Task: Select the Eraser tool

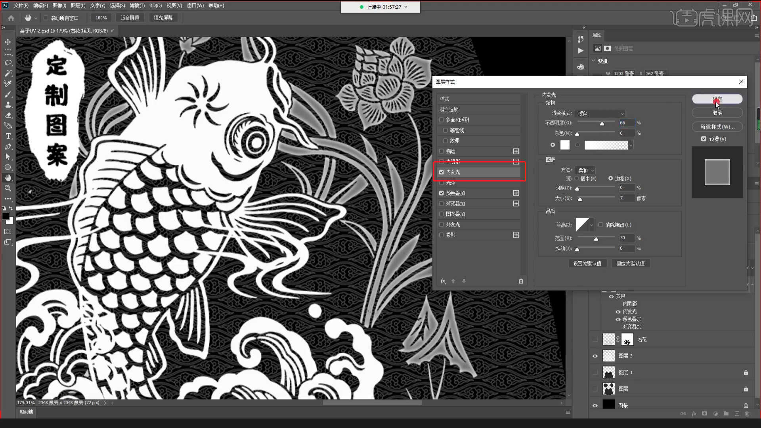Action: tap(8, 115)
